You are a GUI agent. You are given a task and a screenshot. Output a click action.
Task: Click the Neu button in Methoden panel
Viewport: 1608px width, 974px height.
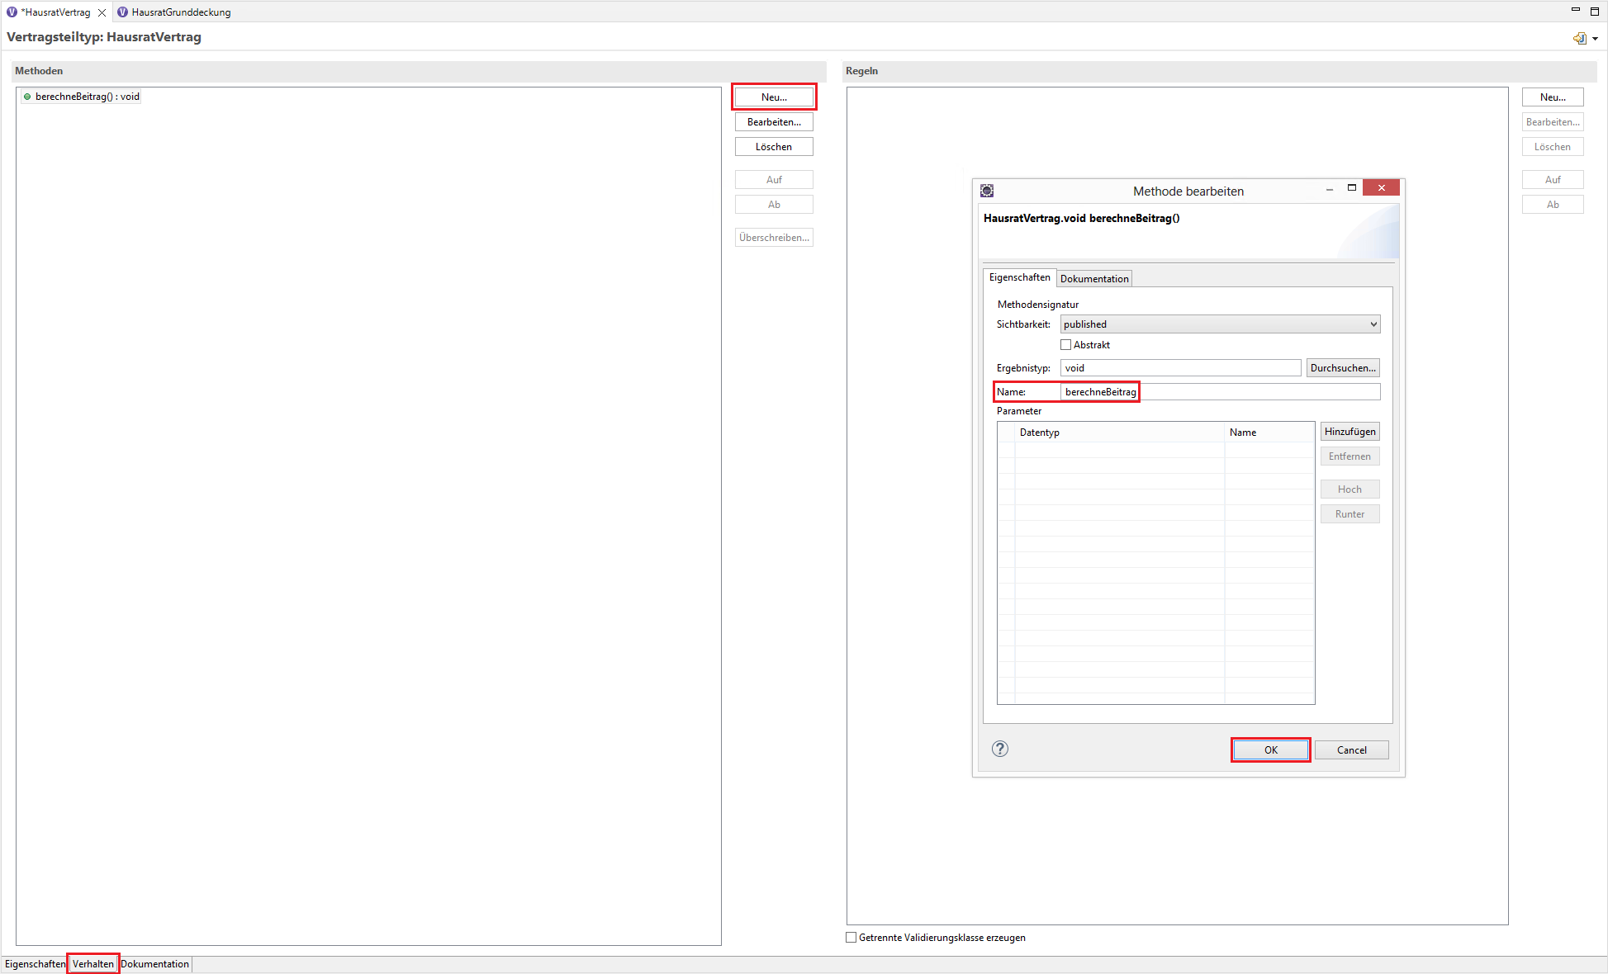(x=772, y=97)
